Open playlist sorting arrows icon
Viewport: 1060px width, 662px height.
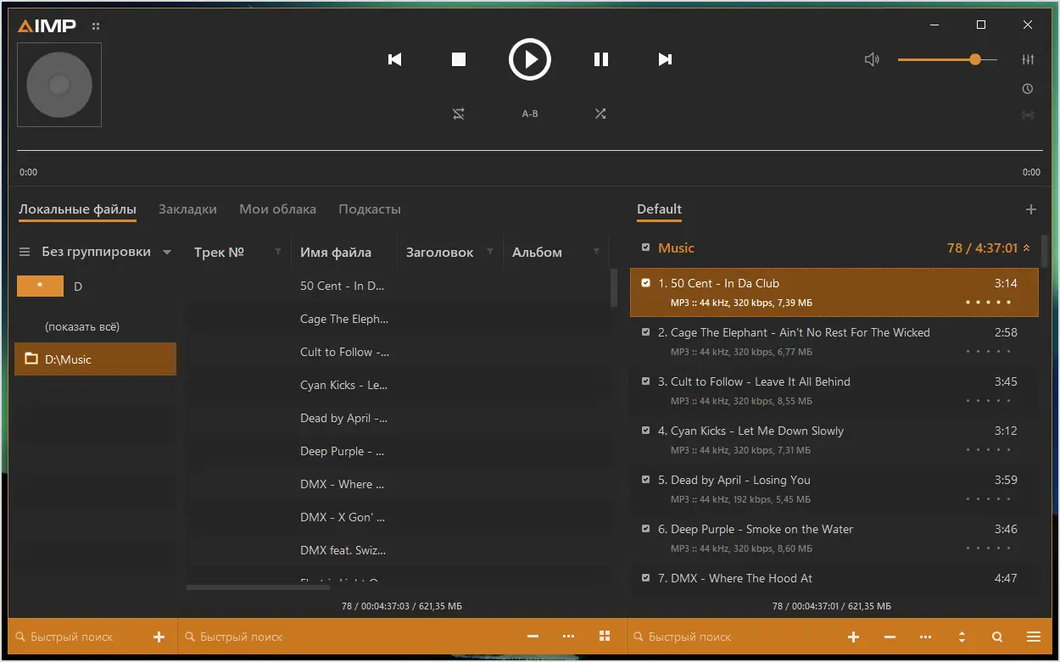[x=962, y=637]
